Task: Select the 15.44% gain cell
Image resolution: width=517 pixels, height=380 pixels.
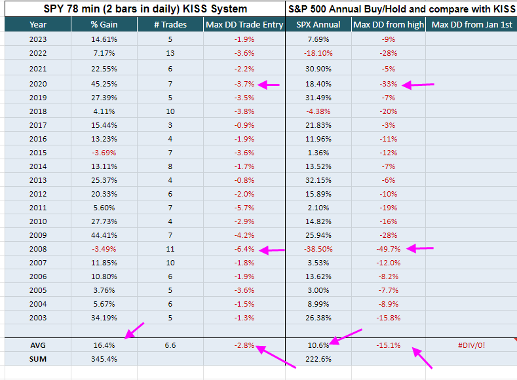Action: [x=104, y=125]
